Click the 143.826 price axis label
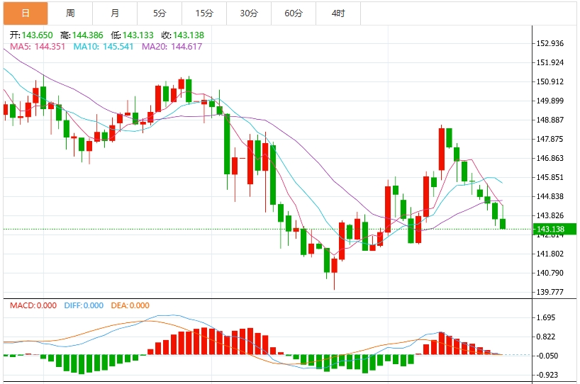This screenshot has height=384, width=580. coord(550,215)
